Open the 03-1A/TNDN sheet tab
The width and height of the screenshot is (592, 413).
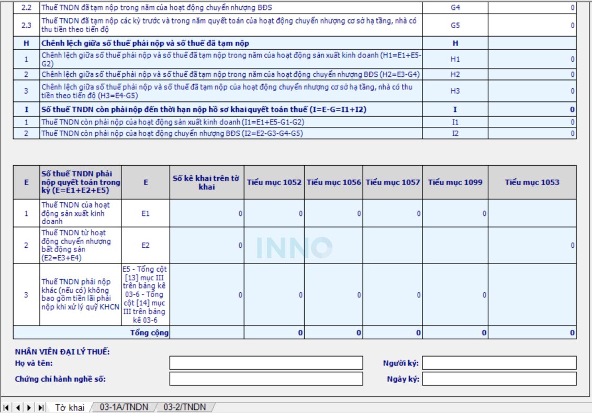[x=124, y=407]
